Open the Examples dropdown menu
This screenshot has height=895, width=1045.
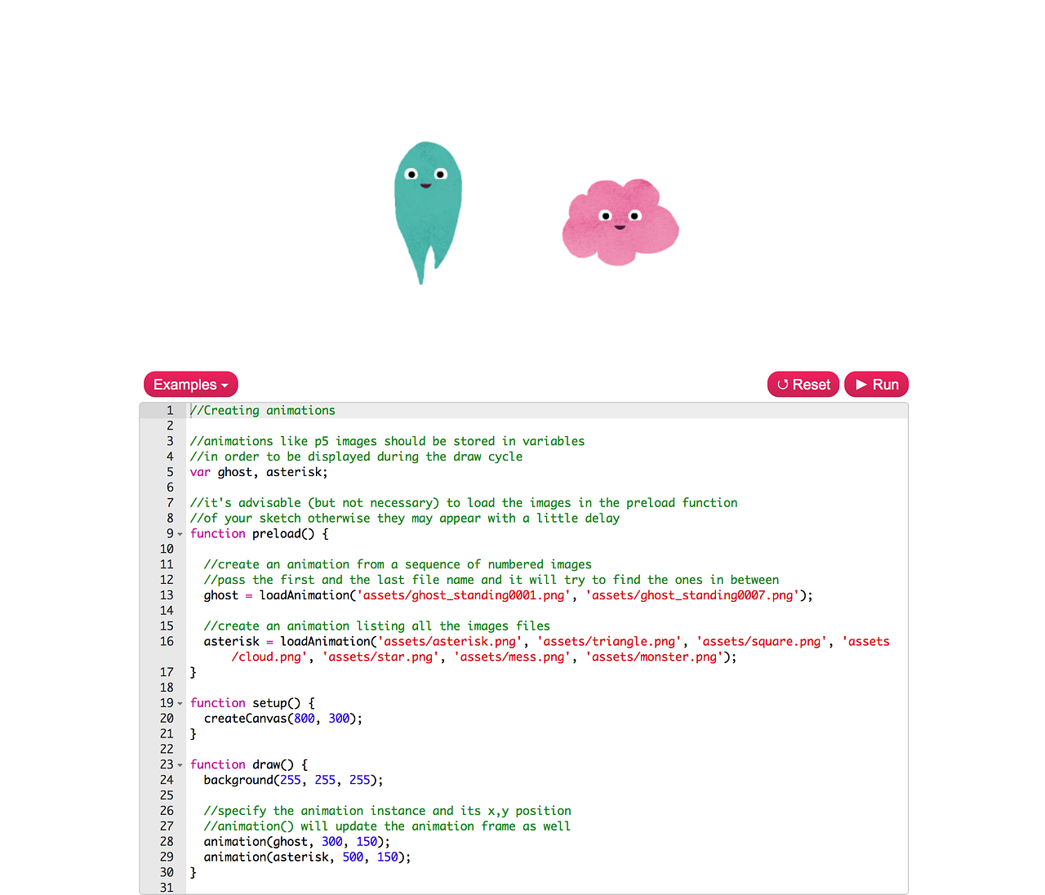tap(190, 384)
